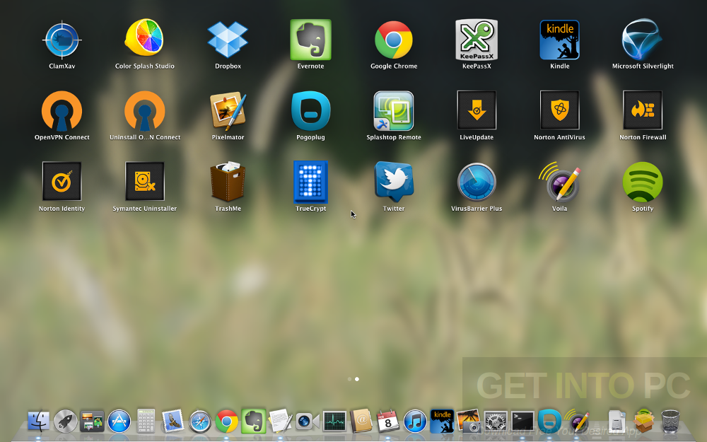Open System Preferences gear in Dock

coord(496,421)
